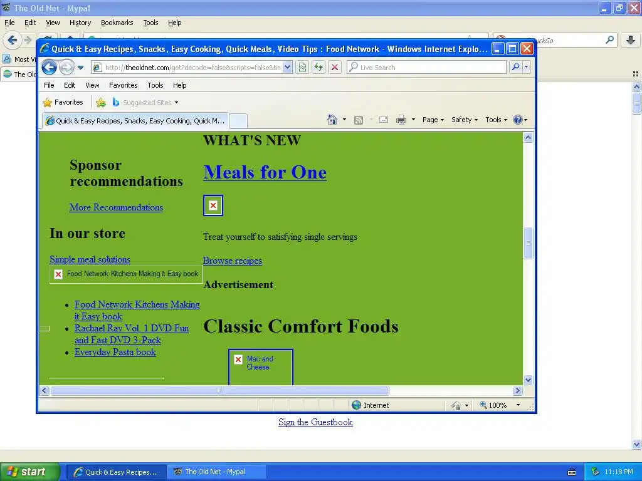Open the IE File menu
Screen dimensions: 642x481
tap(49, 85)
